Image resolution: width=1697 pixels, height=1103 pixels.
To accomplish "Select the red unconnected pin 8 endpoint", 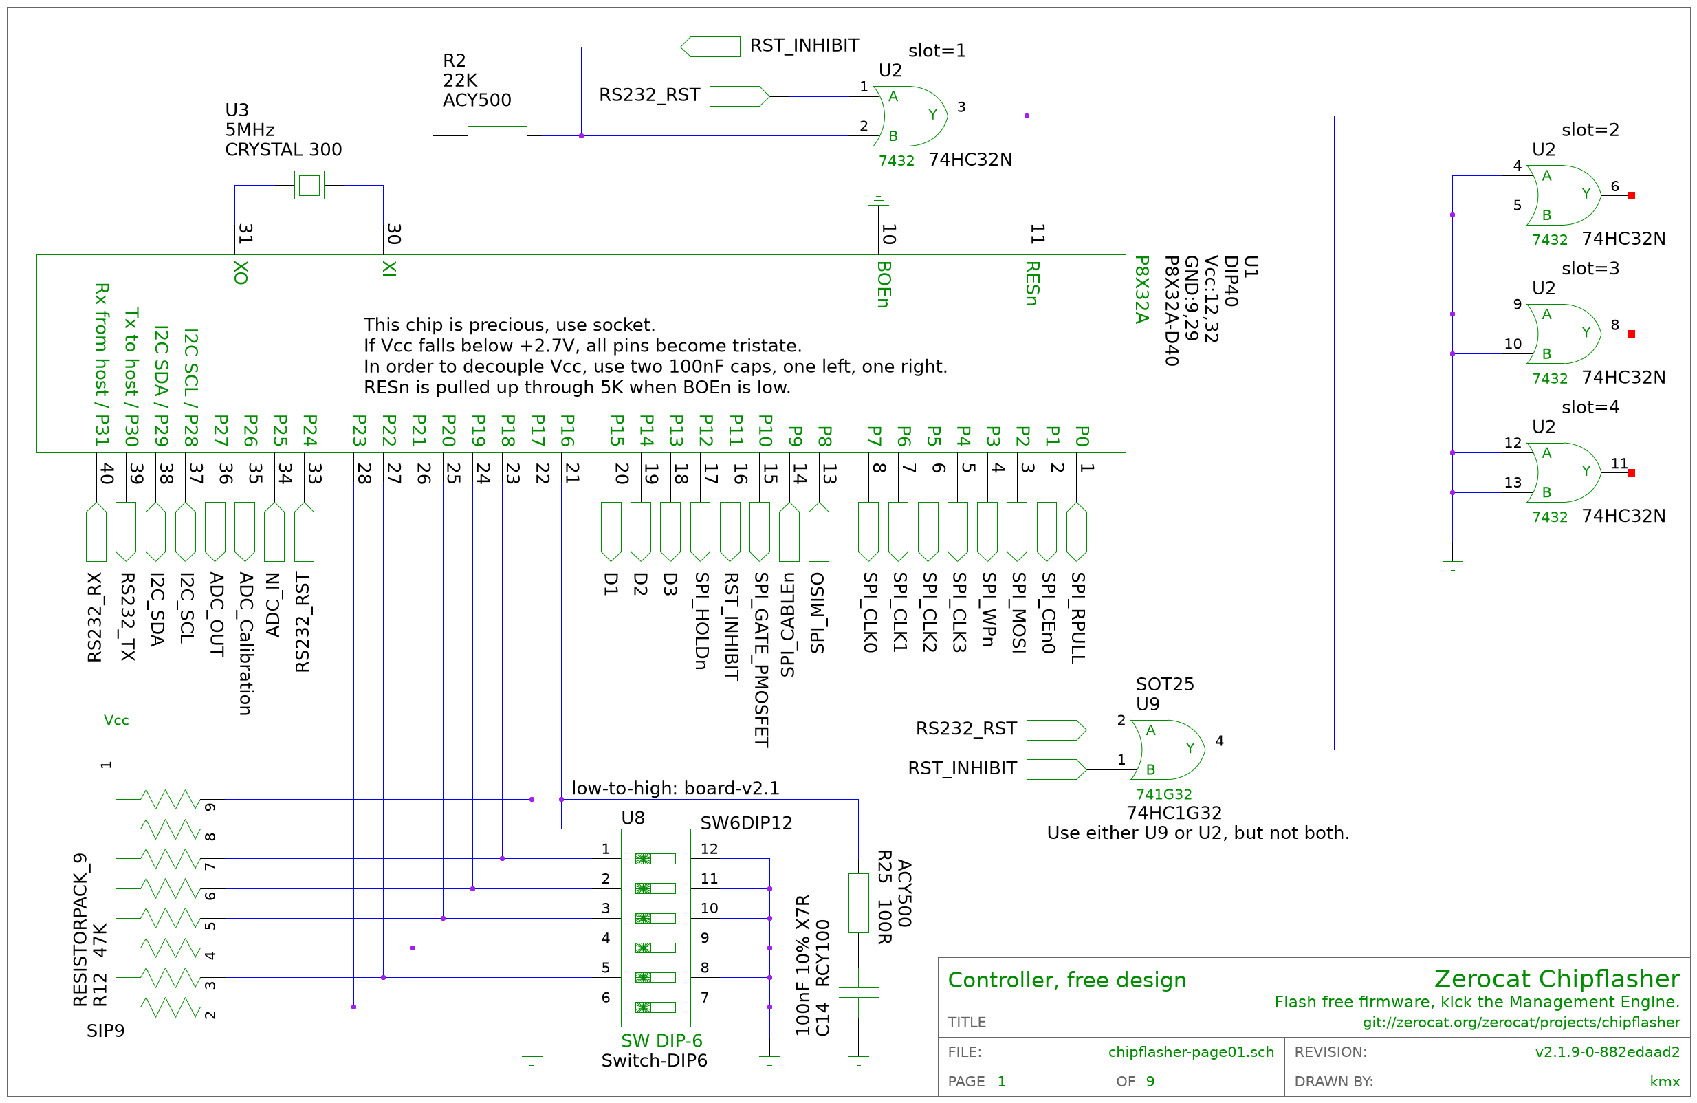I will pos(1631,334).
